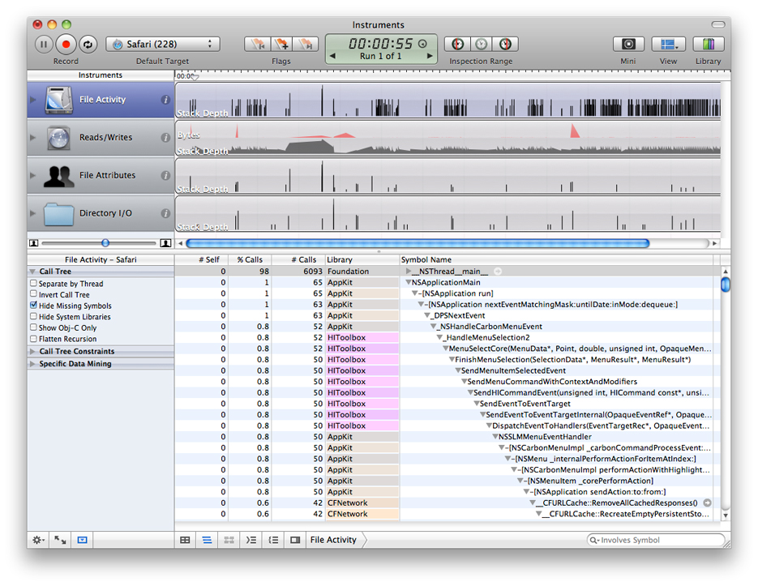Show the bulleted list view icon
Viewport: 758px width, 586px height.
274,540
